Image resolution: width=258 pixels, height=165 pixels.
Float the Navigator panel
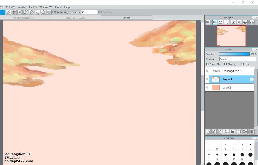point(253,17)
